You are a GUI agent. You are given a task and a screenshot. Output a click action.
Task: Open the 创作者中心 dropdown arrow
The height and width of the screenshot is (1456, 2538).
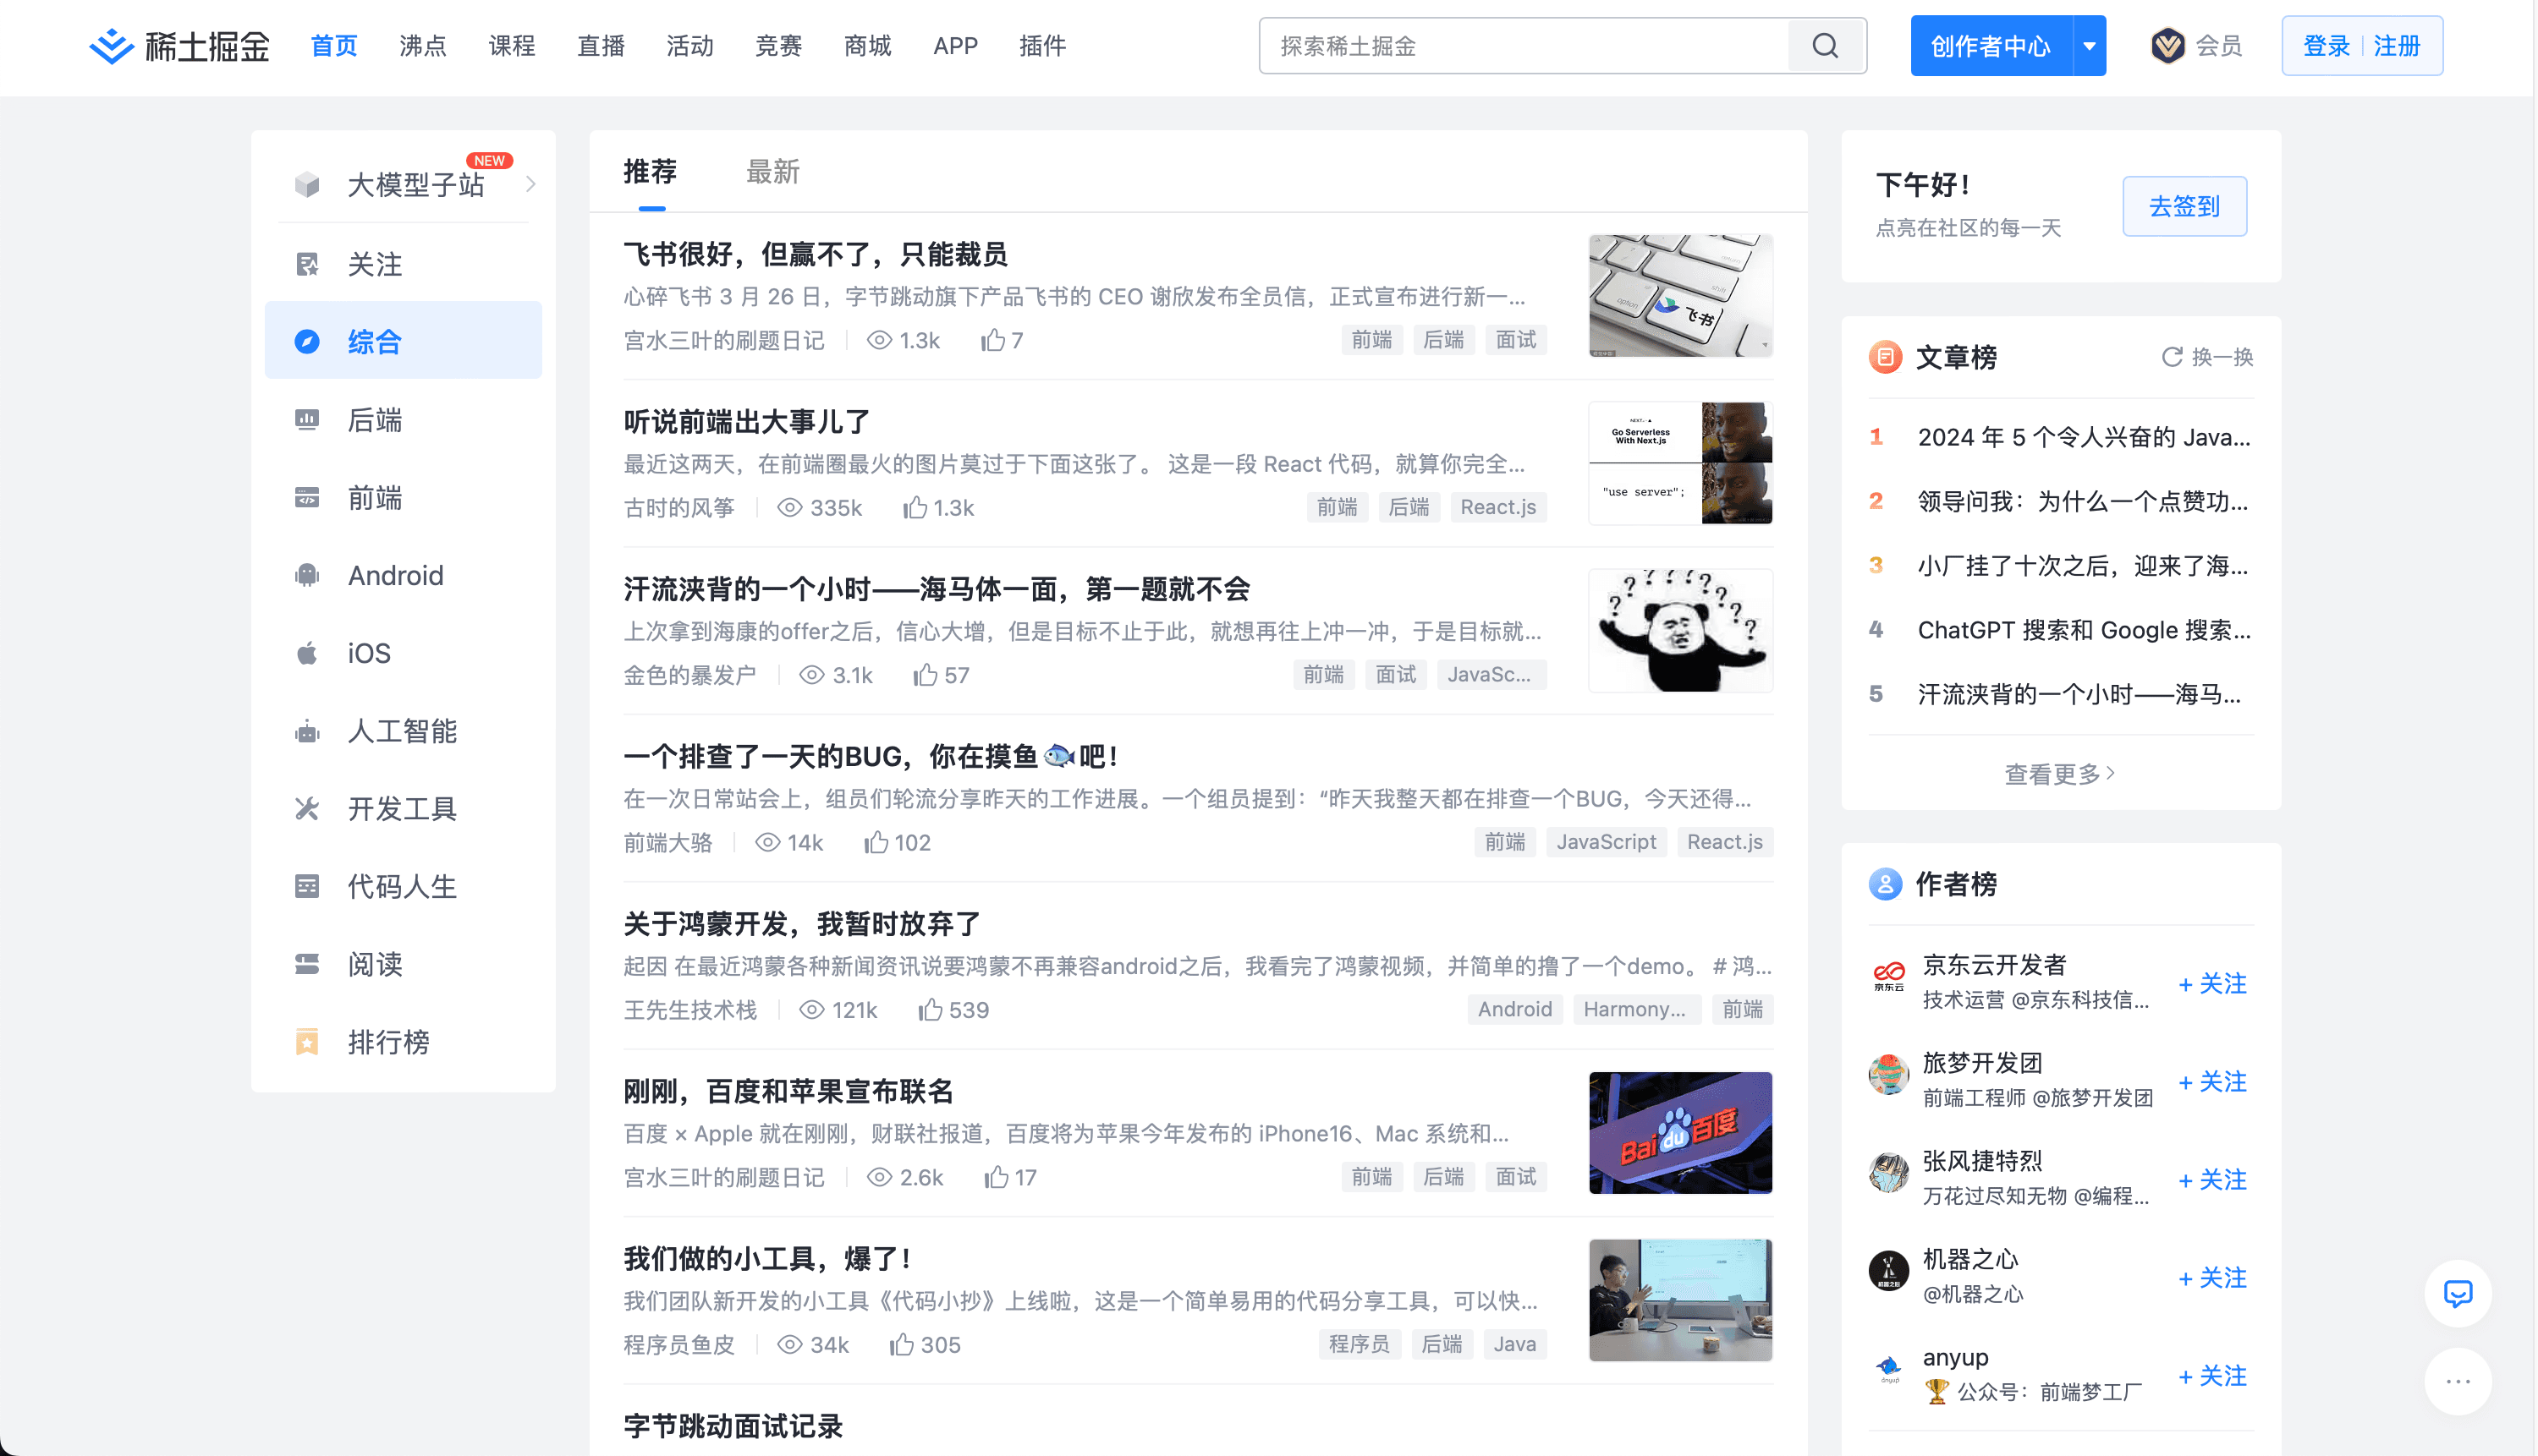pyautogui.click(x=2090, y=46)
